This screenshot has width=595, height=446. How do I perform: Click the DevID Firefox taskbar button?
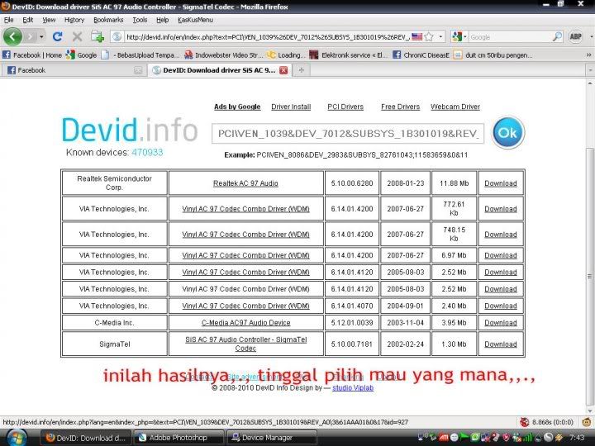[x=86, y=438]
